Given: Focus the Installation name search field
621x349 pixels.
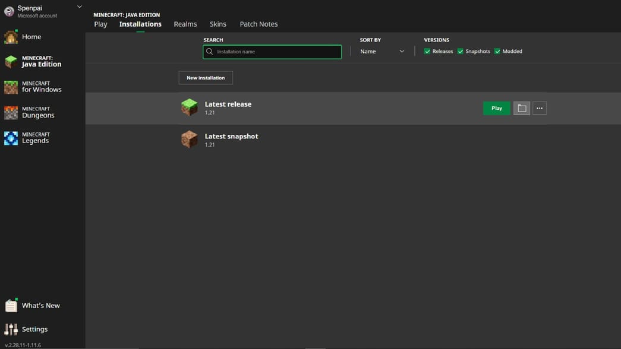Looking at the screenshot, I should click(x=276, y=52).
